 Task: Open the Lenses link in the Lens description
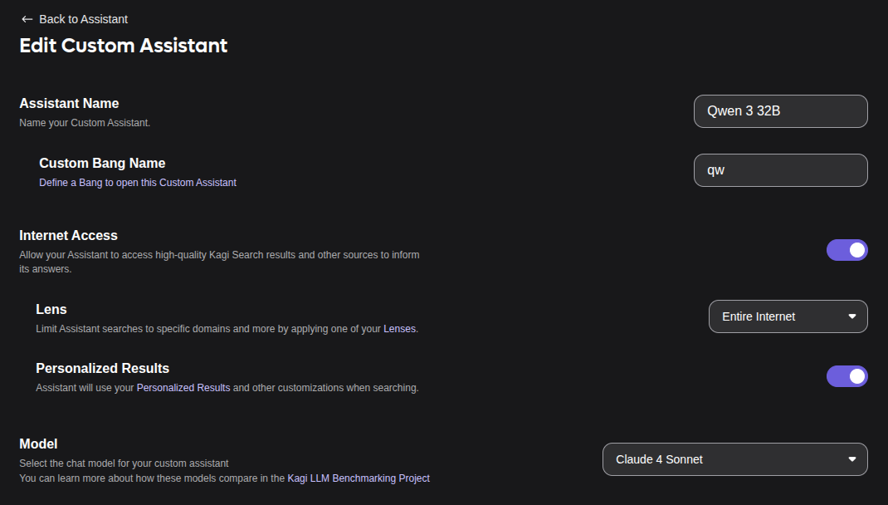click(x=399, y=329)
